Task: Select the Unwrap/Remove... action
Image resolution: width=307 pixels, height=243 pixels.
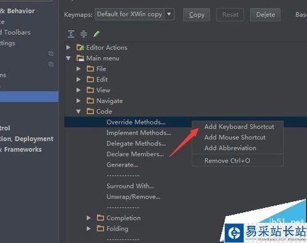Action: tap(133, 197)
